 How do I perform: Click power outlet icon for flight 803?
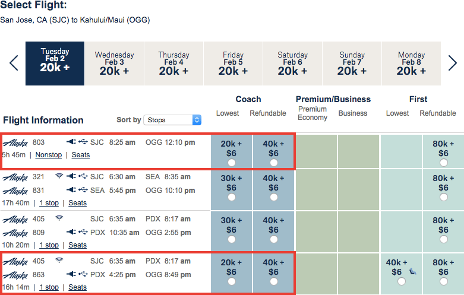71,142
